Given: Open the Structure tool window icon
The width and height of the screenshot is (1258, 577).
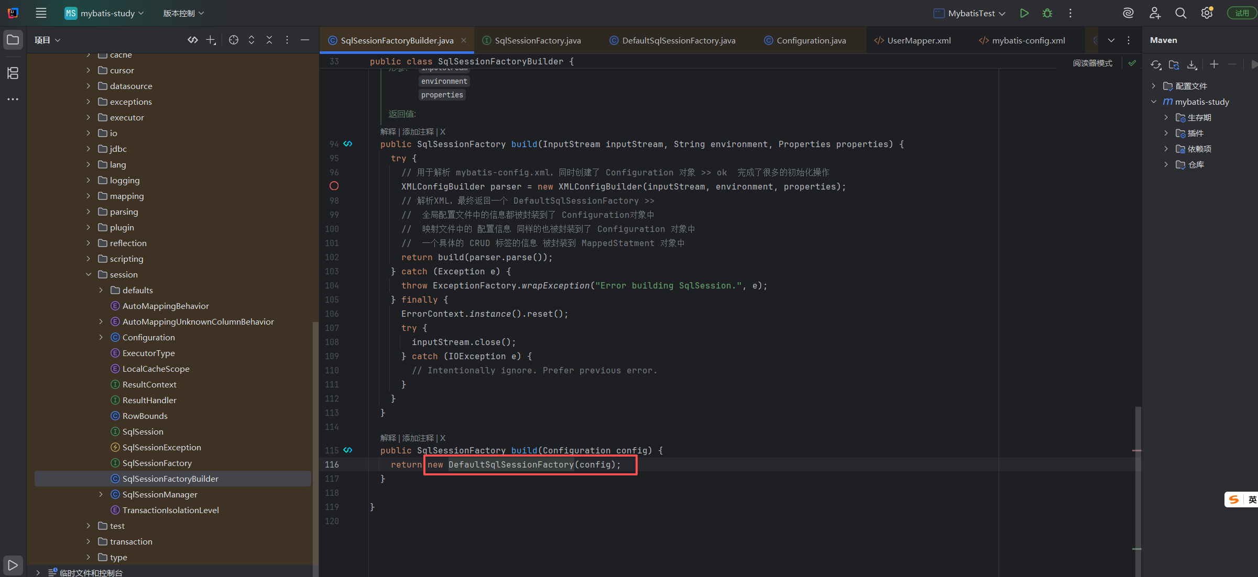Looking at the screenshot, I should pyautogui.click(x=13, y=73).
